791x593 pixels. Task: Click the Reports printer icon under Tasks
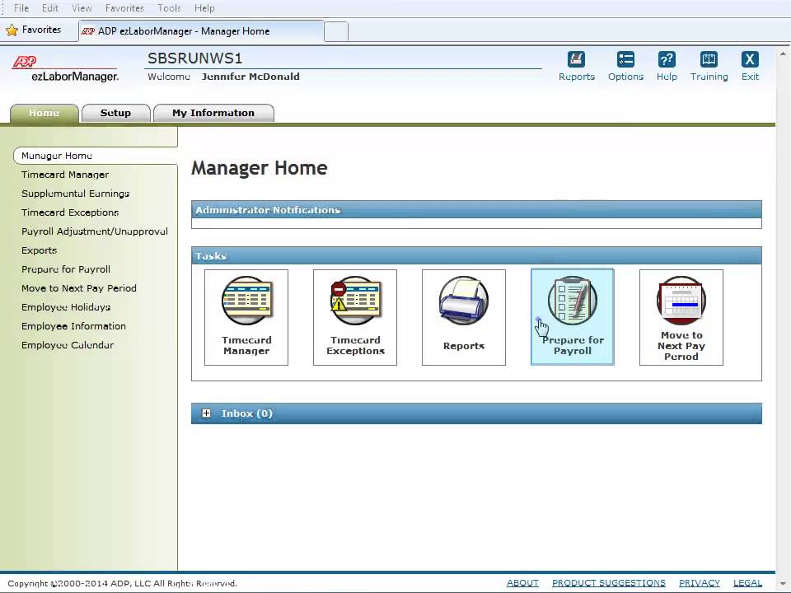[x=463, y=301]
